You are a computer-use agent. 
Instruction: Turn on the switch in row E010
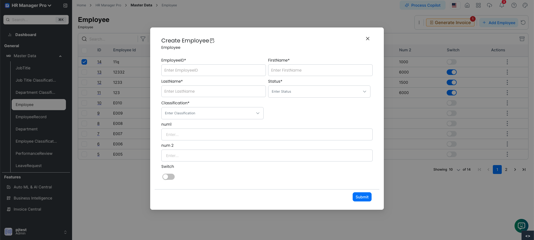452,103
